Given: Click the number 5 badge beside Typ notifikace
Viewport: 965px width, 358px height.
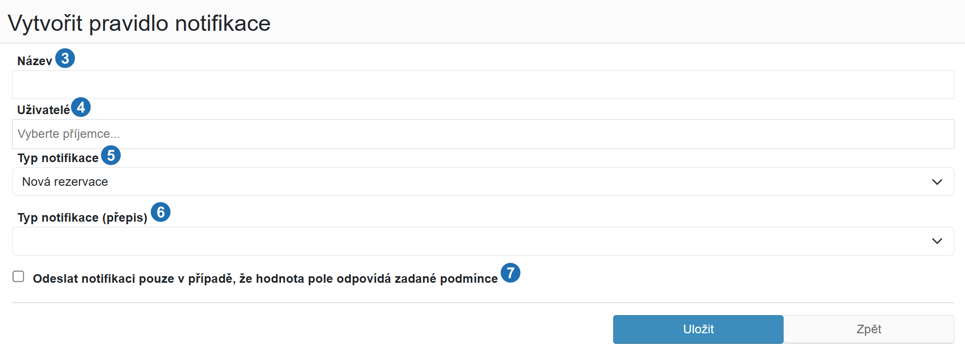Looking at the screenshot, I should [111, 155].
